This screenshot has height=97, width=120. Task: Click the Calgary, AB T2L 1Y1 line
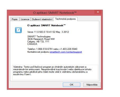coord(38,42)
